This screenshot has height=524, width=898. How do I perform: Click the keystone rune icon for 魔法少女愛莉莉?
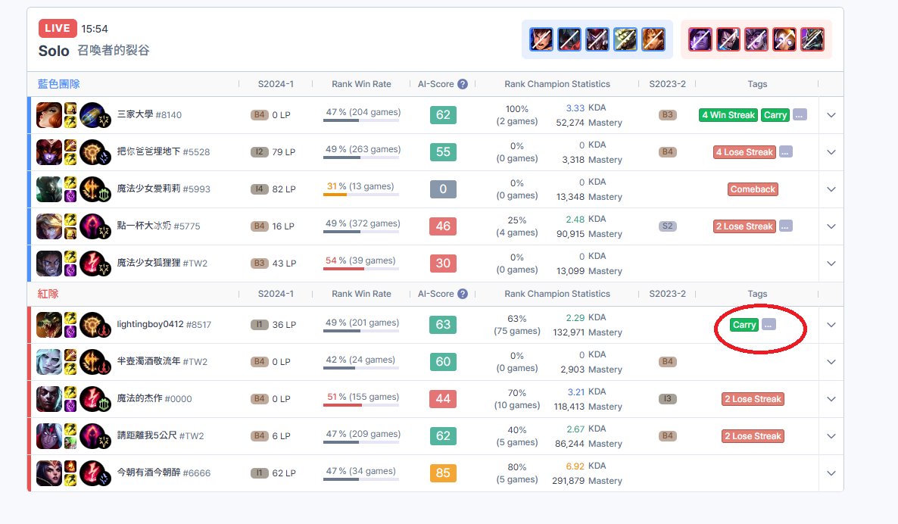(x=92, y=189)
